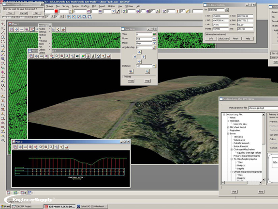Collapse the Chainage titles/values tree node
This screenshot has width=278, height=209.
point(232,149)
